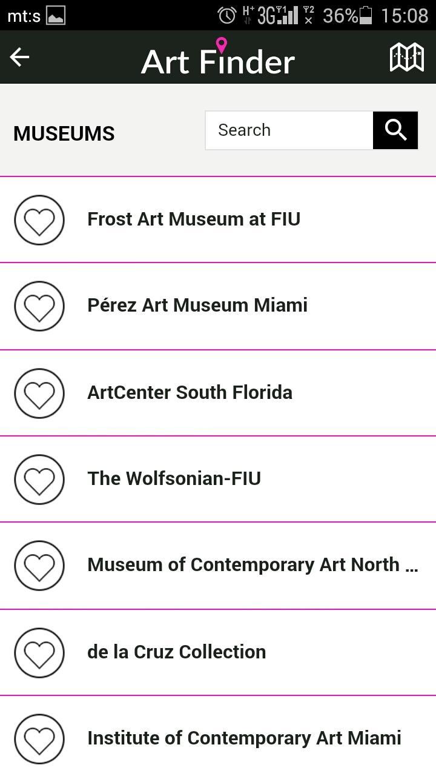The image size is (436, 776).
Task: Select Institute of Contemporary Art Miami
Action: pyautogui.click(x=218, y=736)
